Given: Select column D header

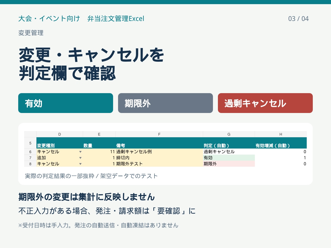Looking at the screenshot, I should 60,134.
